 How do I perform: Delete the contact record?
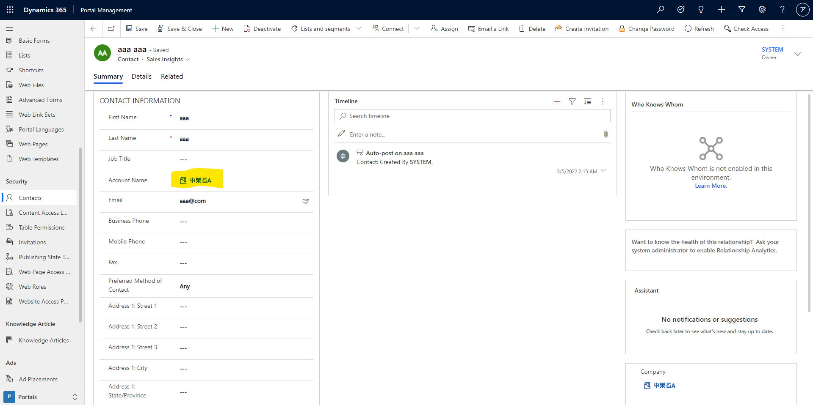tap(532, 29)
